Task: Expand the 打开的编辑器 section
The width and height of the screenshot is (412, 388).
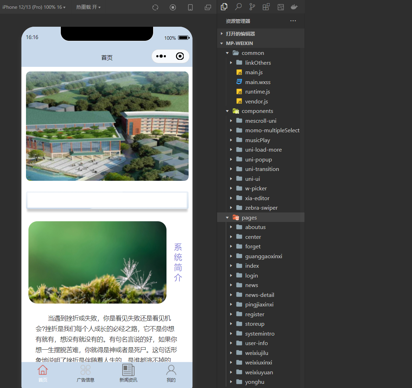Action: [x=240, y=34]
